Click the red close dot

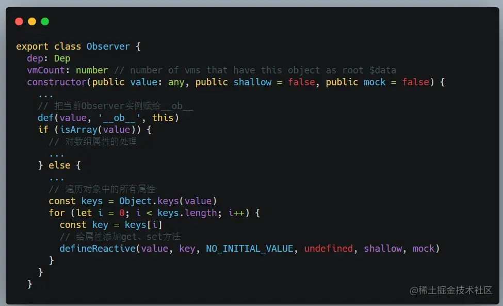(19, 22)
